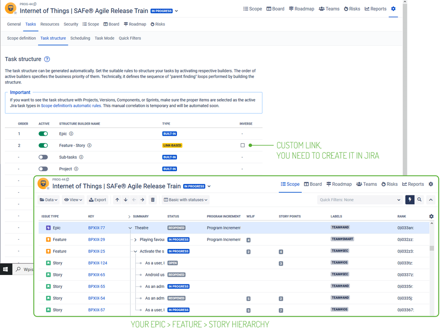Show info icon for Sub-tasks builder
The image size is (442, 332).
click(81, 157)
